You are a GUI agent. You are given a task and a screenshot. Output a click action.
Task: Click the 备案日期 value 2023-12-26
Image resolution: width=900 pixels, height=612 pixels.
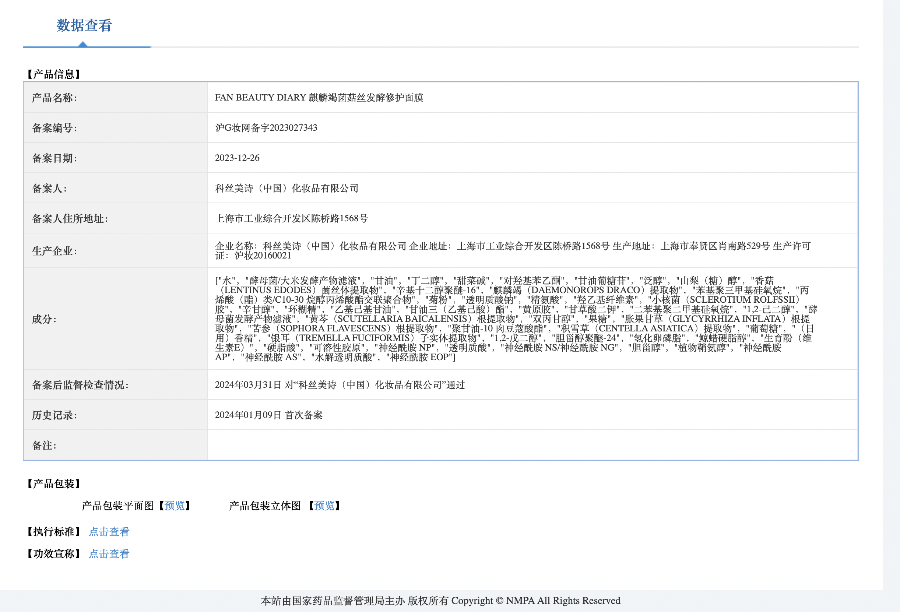[237, 158]
